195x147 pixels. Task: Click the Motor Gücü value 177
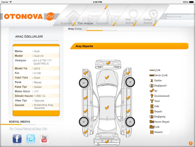click(36, 92)
